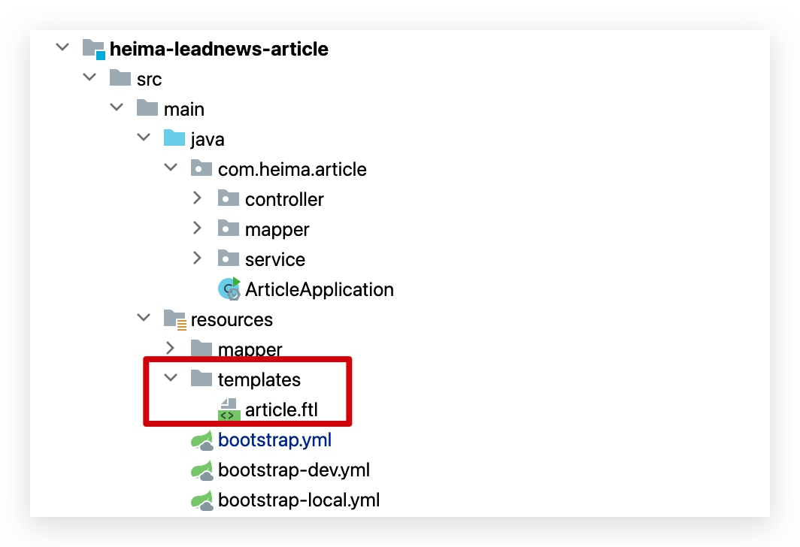
Task: Click the com.heima.article package icon
Action: (202, 168)
